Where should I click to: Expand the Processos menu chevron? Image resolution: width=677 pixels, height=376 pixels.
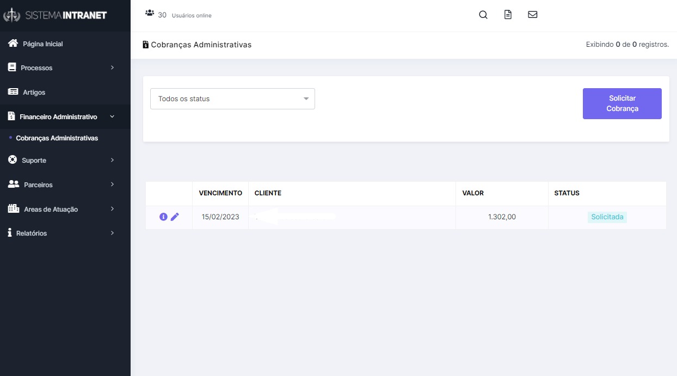(112, 67)
